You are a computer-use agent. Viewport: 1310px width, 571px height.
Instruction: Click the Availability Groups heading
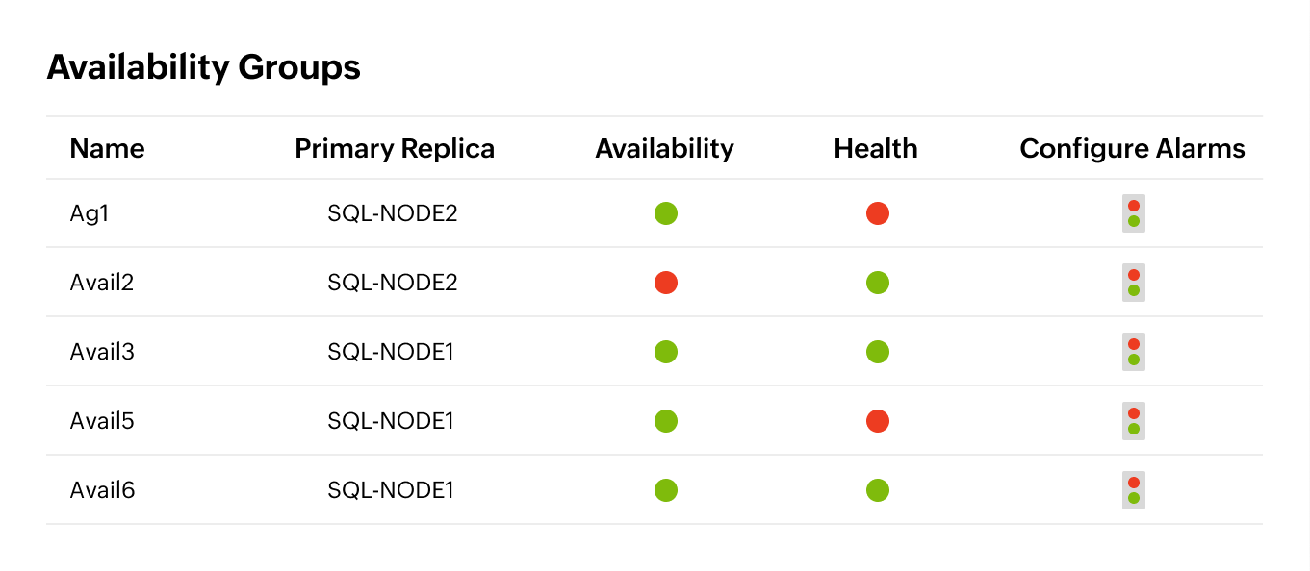pyautogui.click(x=205, y=66)
